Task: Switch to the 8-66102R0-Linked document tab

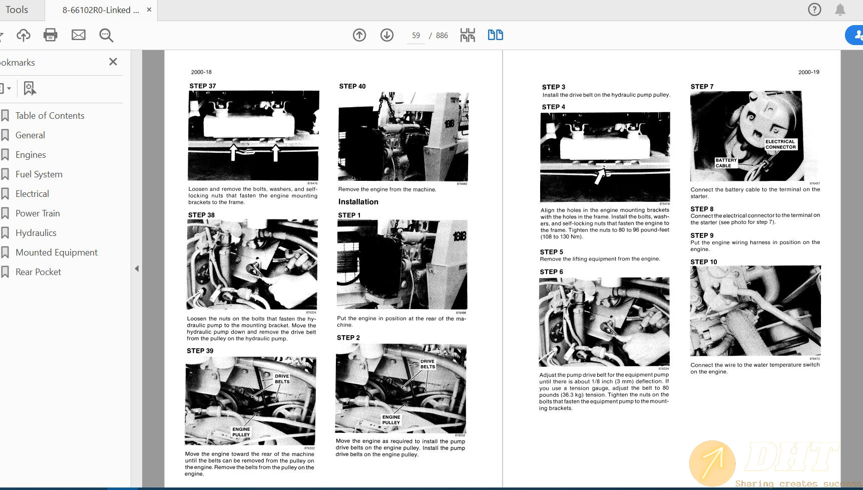Action: point(101,10)
